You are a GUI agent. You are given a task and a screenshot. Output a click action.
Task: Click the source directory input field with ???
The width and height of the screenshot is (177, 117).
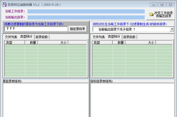36,29
